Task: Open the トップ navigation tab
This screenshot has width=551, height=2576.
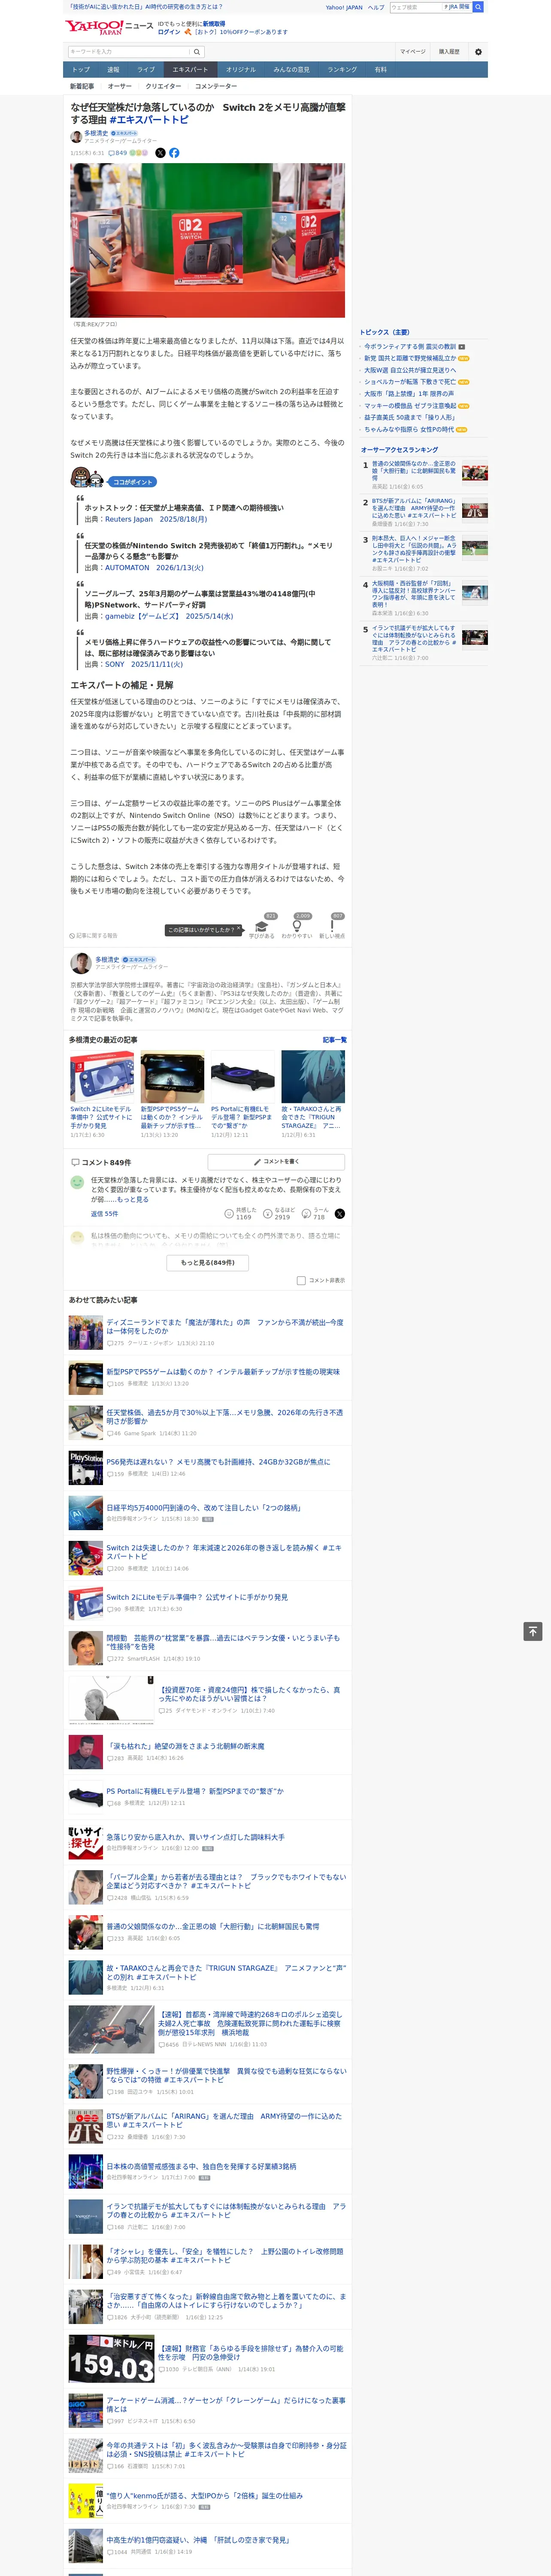Action: (x=81, y=69)
